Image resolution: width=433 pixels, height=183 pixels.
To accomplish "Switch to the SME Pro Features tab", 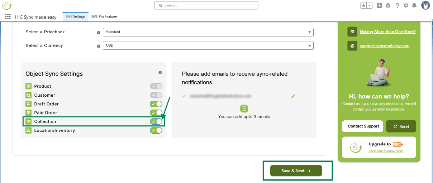I will pos(104,16).
